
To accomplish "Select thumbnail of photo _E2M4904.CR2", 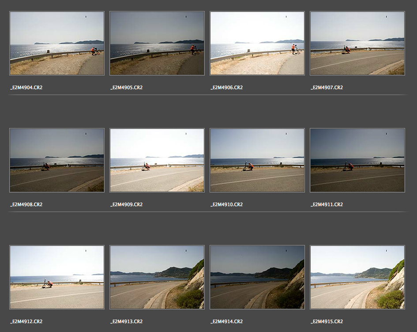I will point(57,43).
